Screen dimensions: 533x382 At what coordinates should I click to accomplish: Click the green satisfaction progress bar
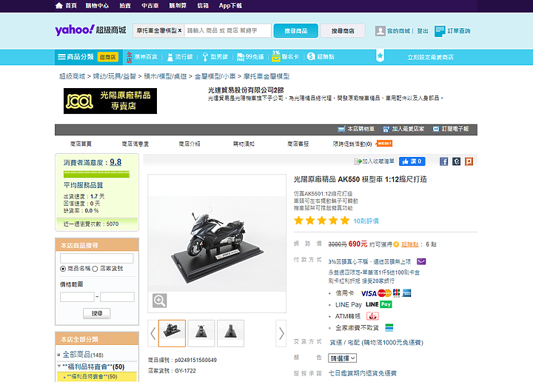(96, 174)
